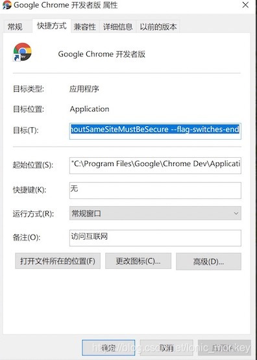Select the 快捷方式 tab
Screen dimensions: 257x360
point(51,26)
